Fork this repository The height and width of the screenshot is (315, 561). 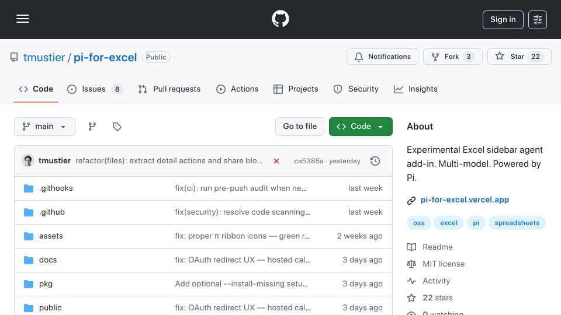pyautogui.click(x=452, y=57)
